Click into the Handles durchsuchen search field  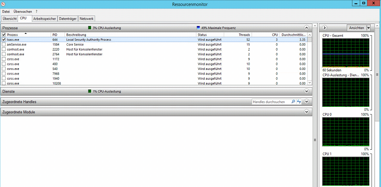(271, 102)
